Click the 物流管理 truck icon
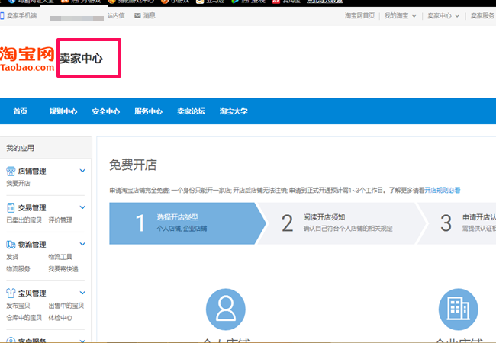Screen dimensions: 496x343 (x=11, y=244)
